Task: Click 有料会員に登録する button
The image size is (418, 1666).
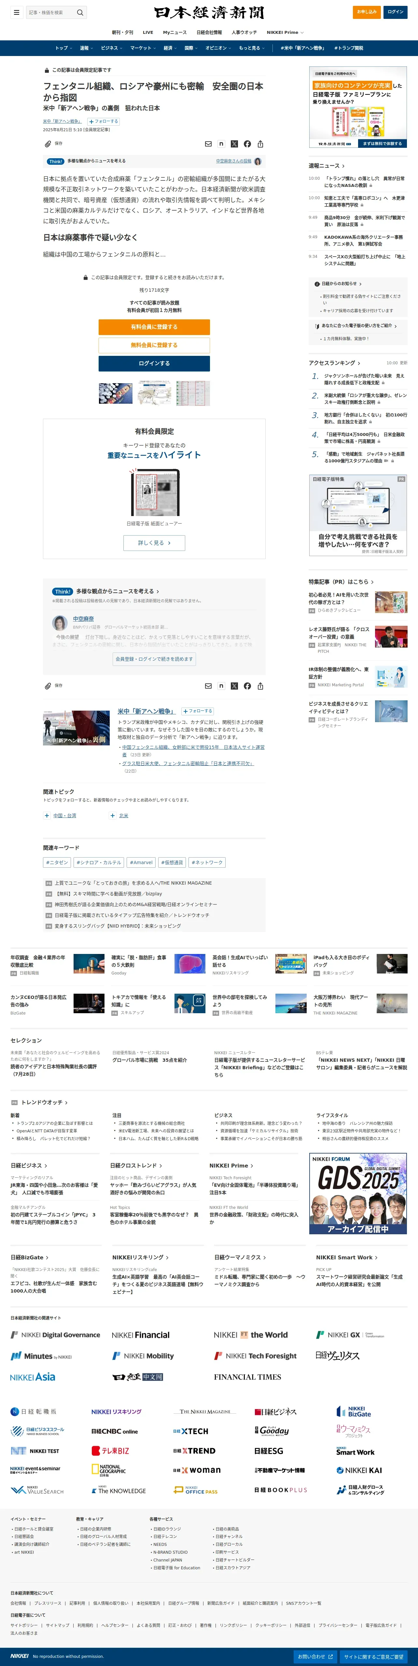Action: (154, 327)
